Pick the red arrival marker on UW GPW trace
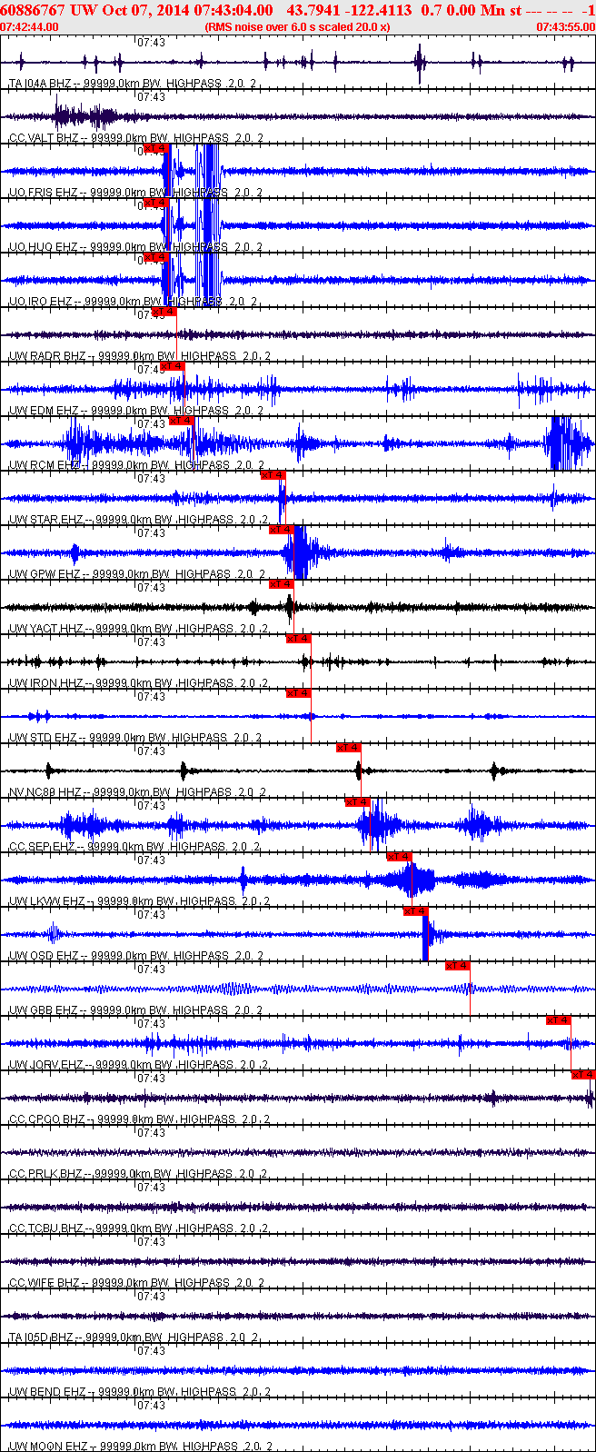This screenshot has height=1452, width=596. (281, 530)
